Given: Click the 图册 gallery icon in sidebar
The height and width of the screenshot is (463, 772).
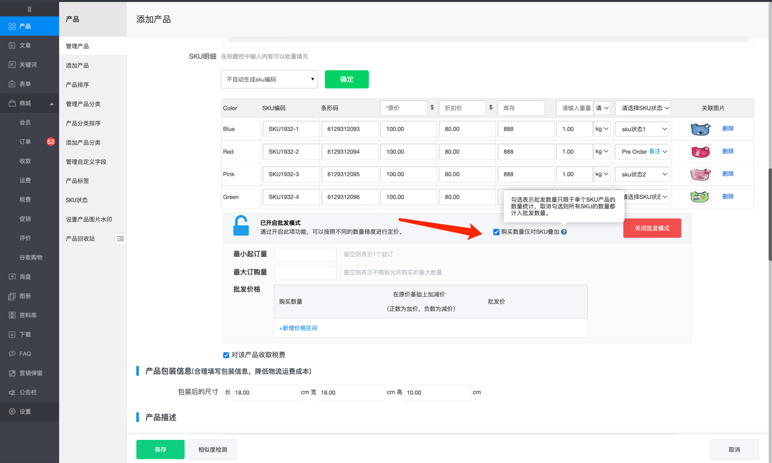Looking at the screenshot, I should click(12, 296).
